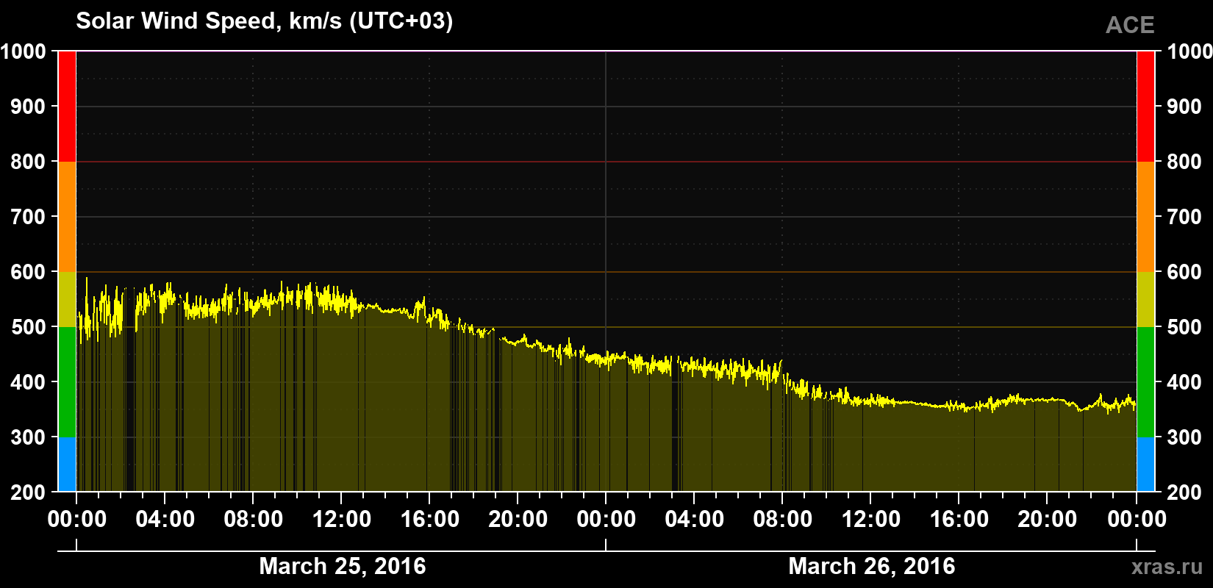The image size is (1213, 588).
Task: Click the red band on left color scale
Action: (67, 107)
